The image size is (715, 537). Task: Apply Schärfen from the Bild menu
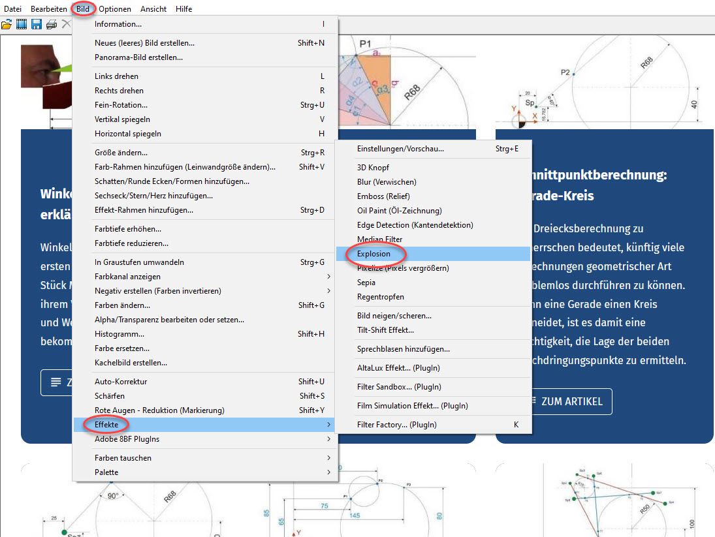(x=205, y=396)
